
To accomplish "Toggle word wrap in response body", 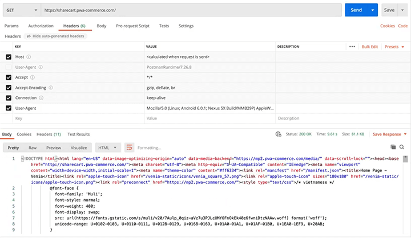I will 129,147.
